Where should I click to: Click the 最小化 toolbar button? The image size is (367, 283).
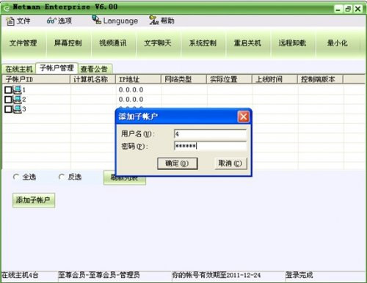tap(338, 43)
